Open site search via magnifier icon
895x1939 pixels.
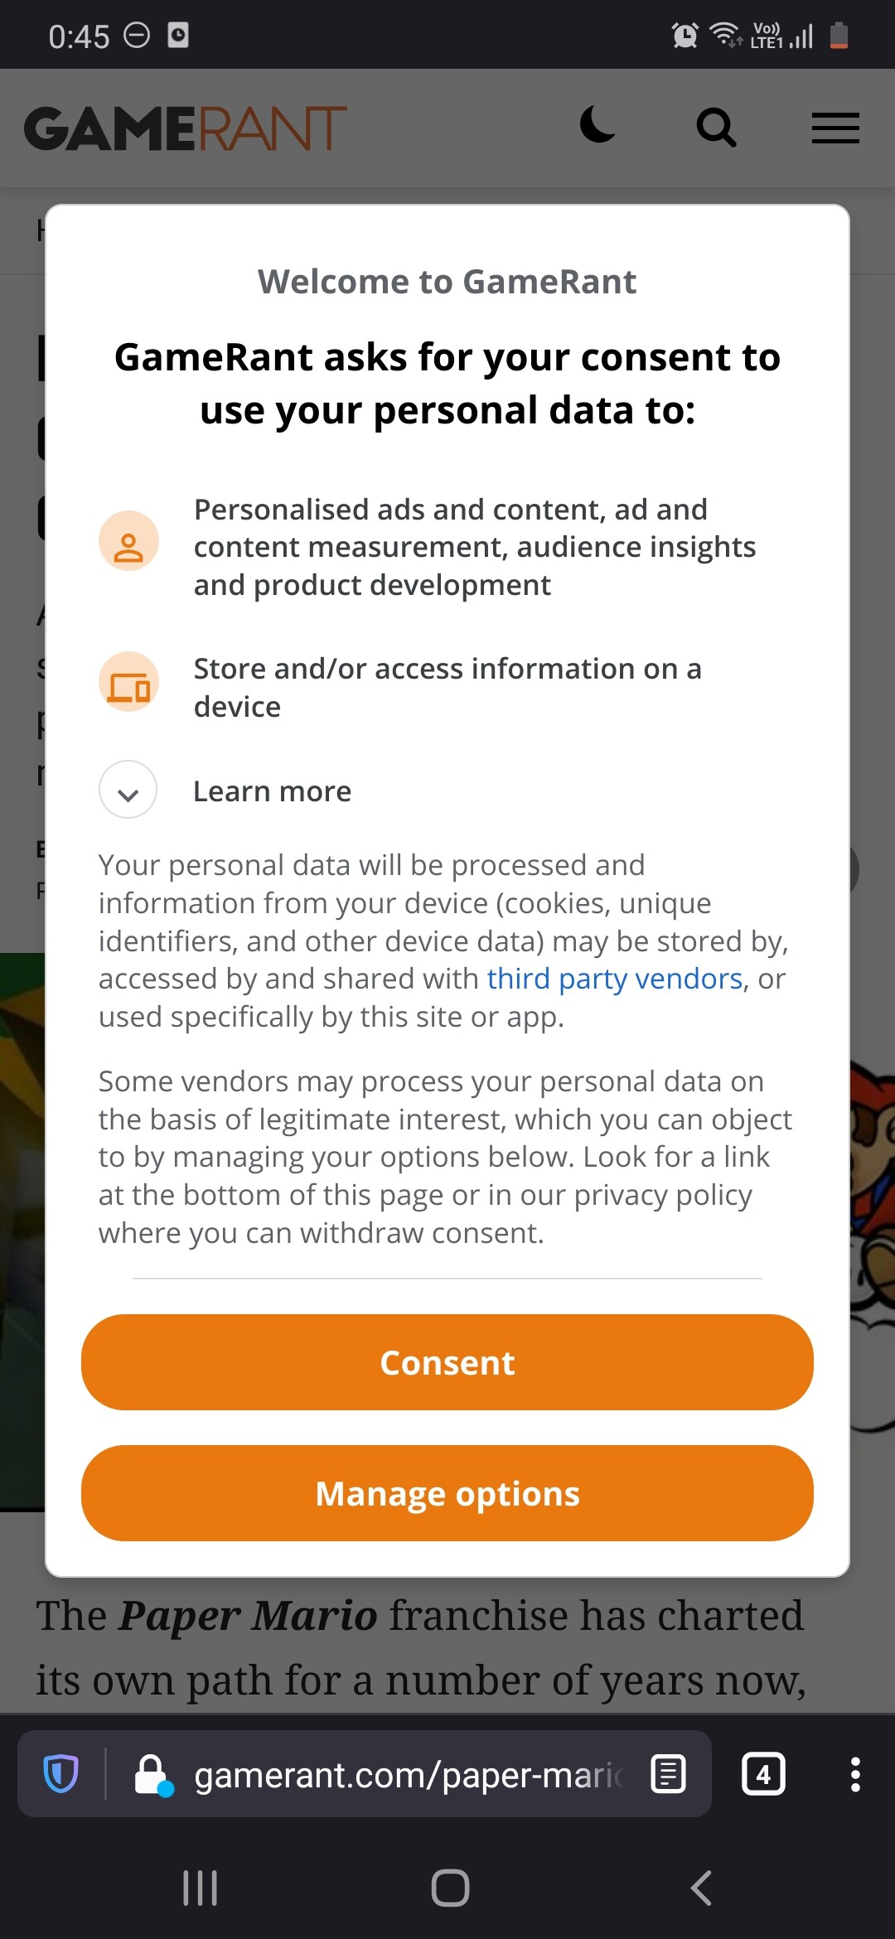[x=716, y=128]
